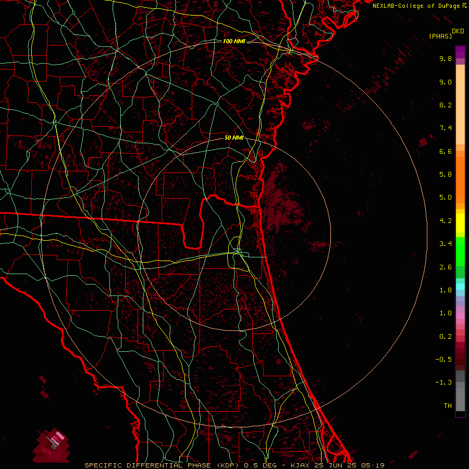Viewport: 469px width, 469px height.
Task: Pick the cyan color bar segment
Action: coord(460,286)
